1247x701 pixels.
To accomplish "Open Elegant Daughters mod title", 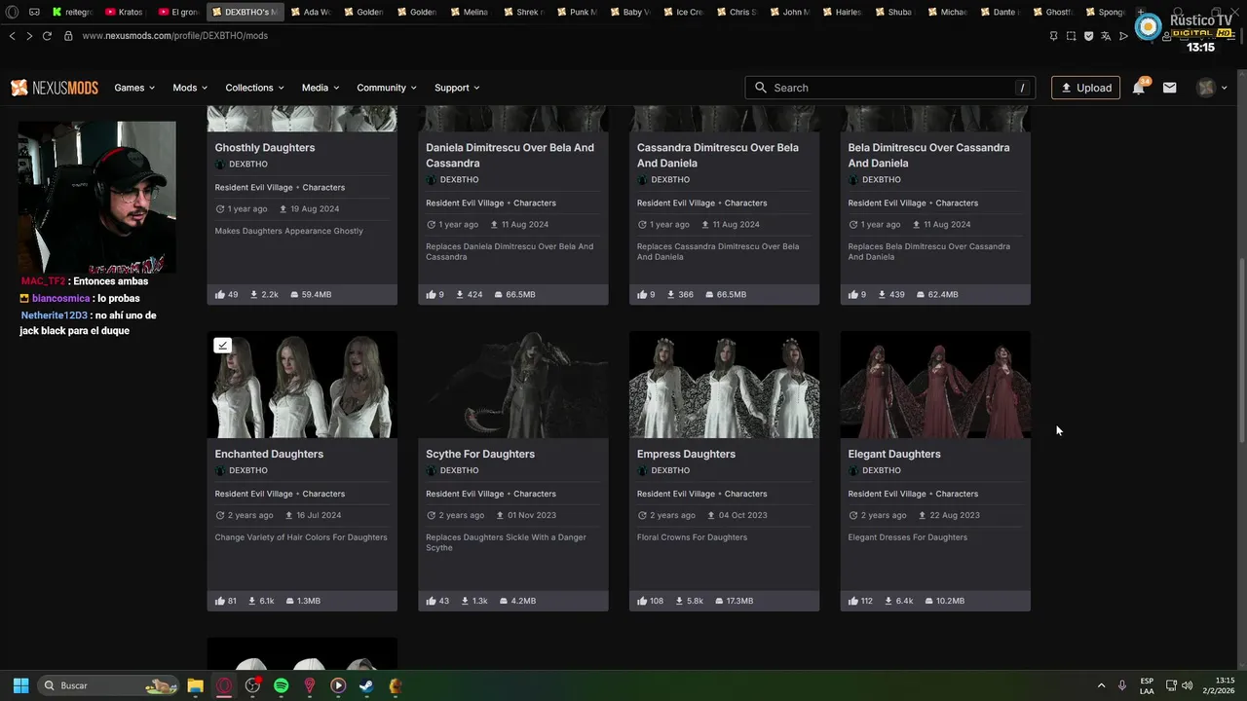I will (x=894, y=454).
